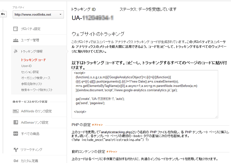
Task: Click the ステータス: データを受信しています text
Action: tap(148, 9)
